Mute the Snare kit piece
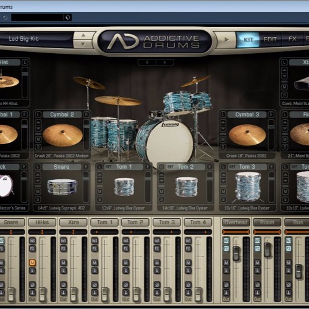 click(38, 192)
